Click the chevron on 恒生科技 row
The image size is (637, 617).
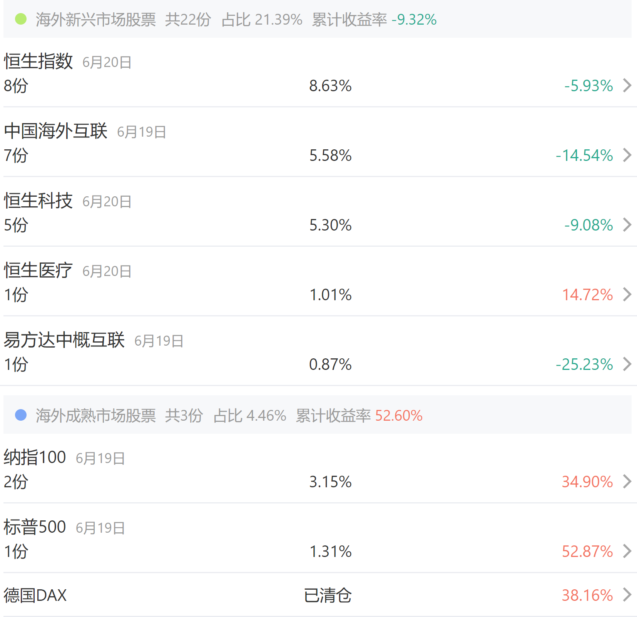[627, 225]
